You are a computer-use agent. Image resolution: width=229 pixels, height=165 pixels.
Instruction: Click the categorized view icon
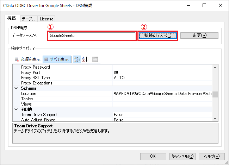(x=76, y=59)
